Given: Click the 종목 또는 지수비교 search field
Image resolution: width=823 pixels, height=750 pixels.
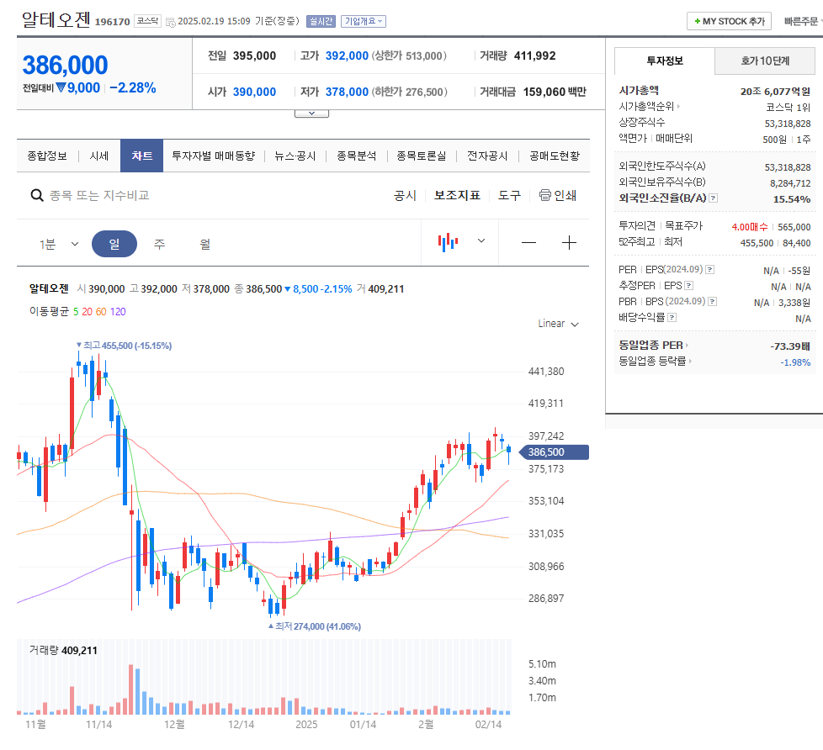Looking at the screenshot, I should click(x=99, y=196).
